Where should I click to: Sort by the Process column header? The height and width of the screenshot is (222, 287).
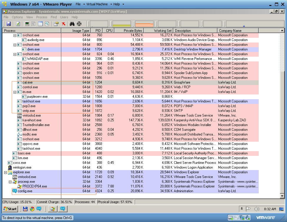coord(32,31)
